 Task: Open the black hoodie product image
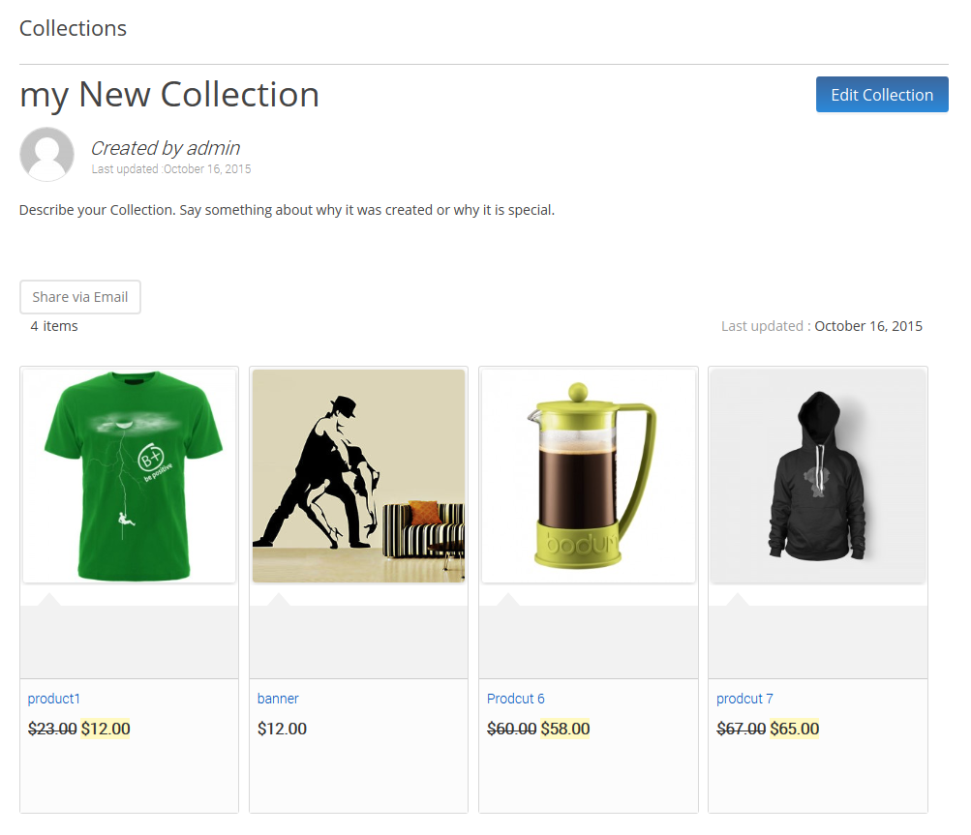click(x=817, y=476)
